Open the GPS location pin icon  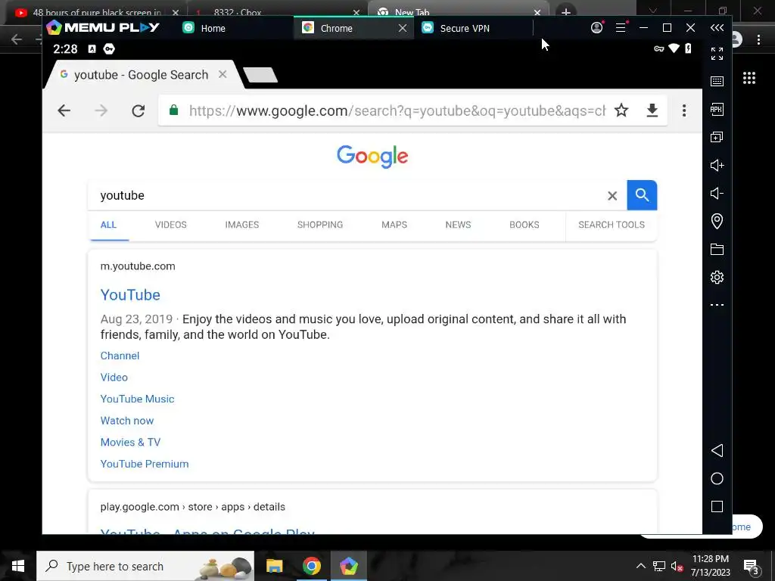pyautogui.click(x=717, y=221)
